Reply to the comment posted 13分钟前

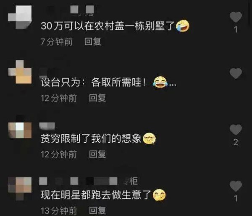click(97, 211)
